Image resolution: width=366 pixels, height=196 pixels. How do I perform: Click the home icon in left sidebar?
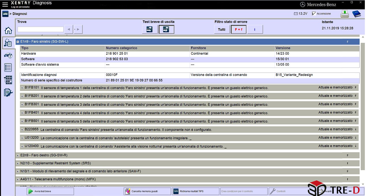8,30
